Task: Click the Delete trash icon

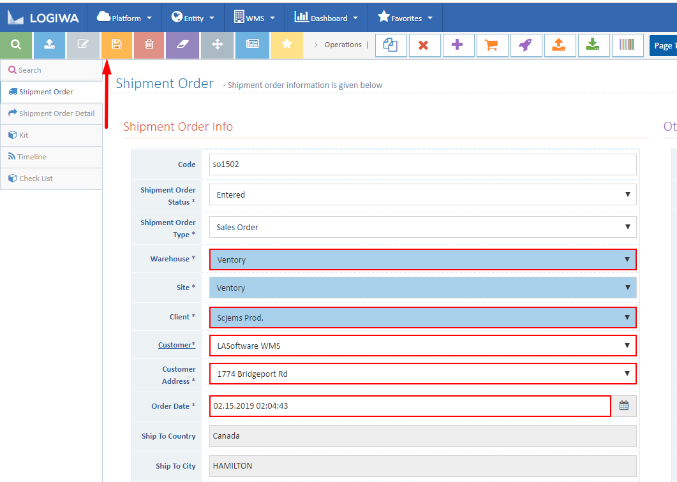Action: tap(150, 45)
